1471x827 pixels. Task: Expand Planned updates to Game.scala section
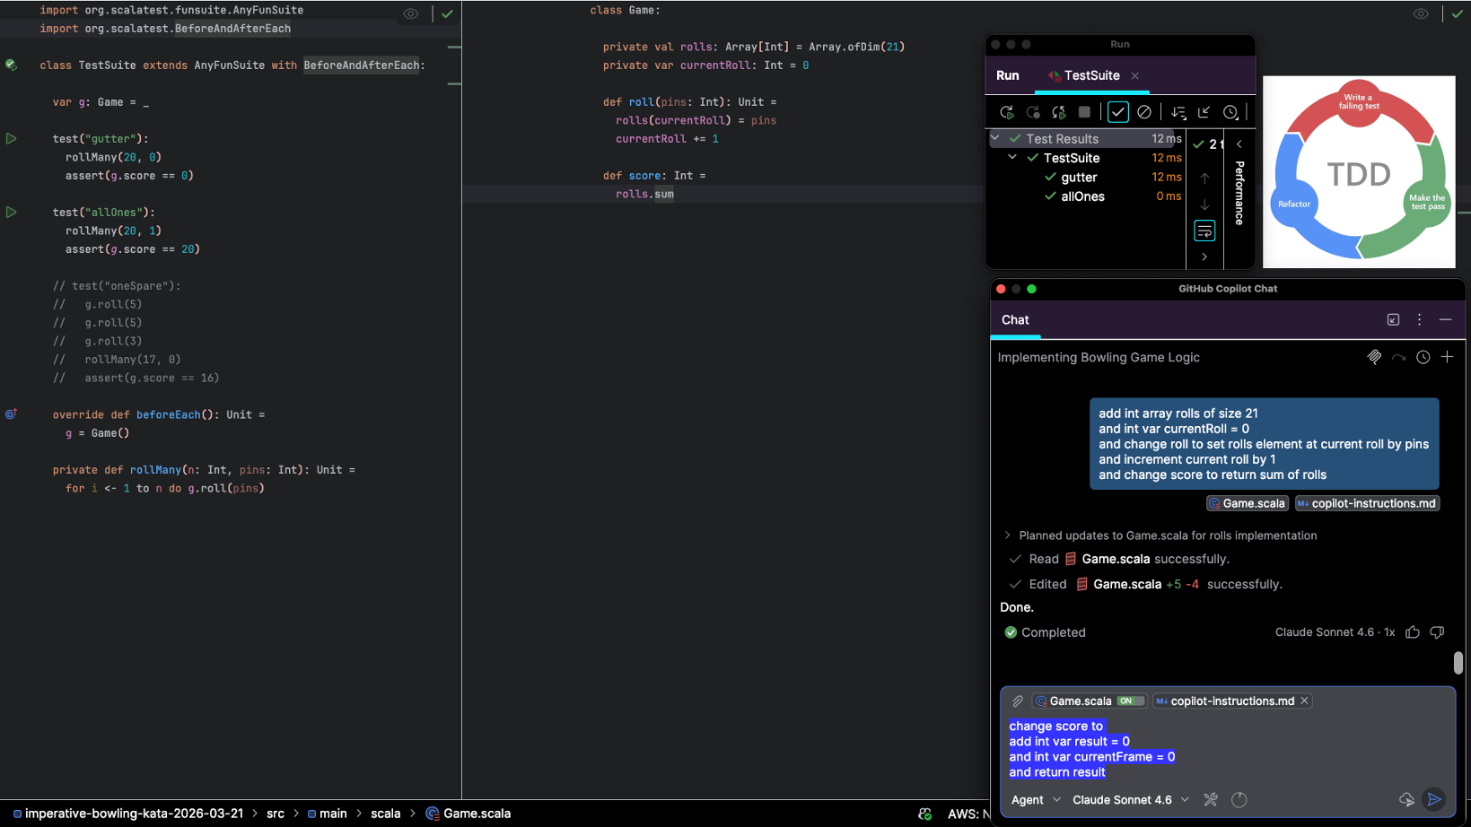(x=1007, y=535)
